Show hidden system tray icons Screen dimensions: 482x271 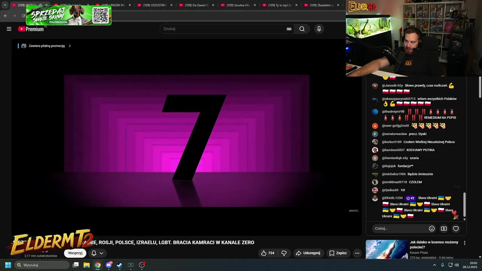coord(435,265)
